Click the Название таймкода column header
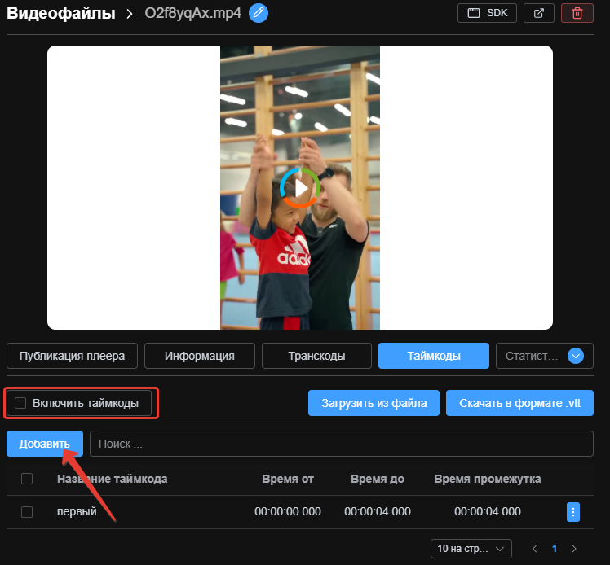 [x=112, y=479]
